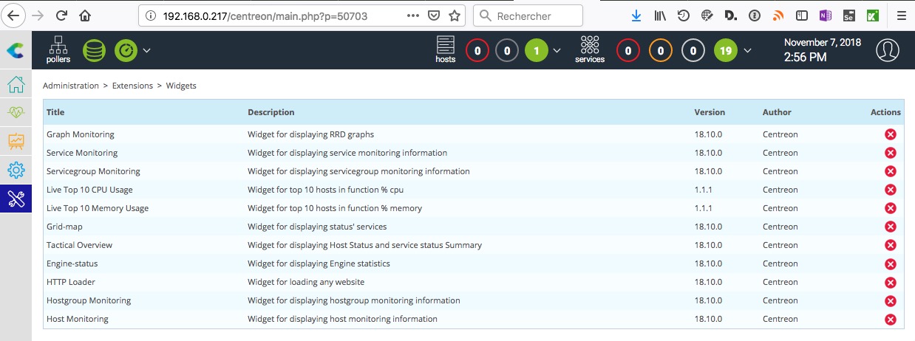This screenshot has height=341, width=915.
Task: Expand the hosts status dropdown
Action: pos(557,50)
